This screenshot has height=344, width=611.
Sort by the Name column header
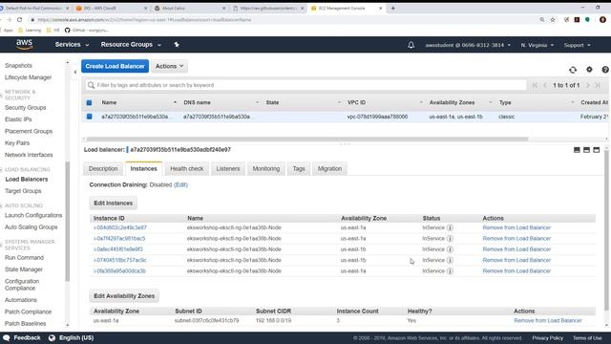coord(109,102)
